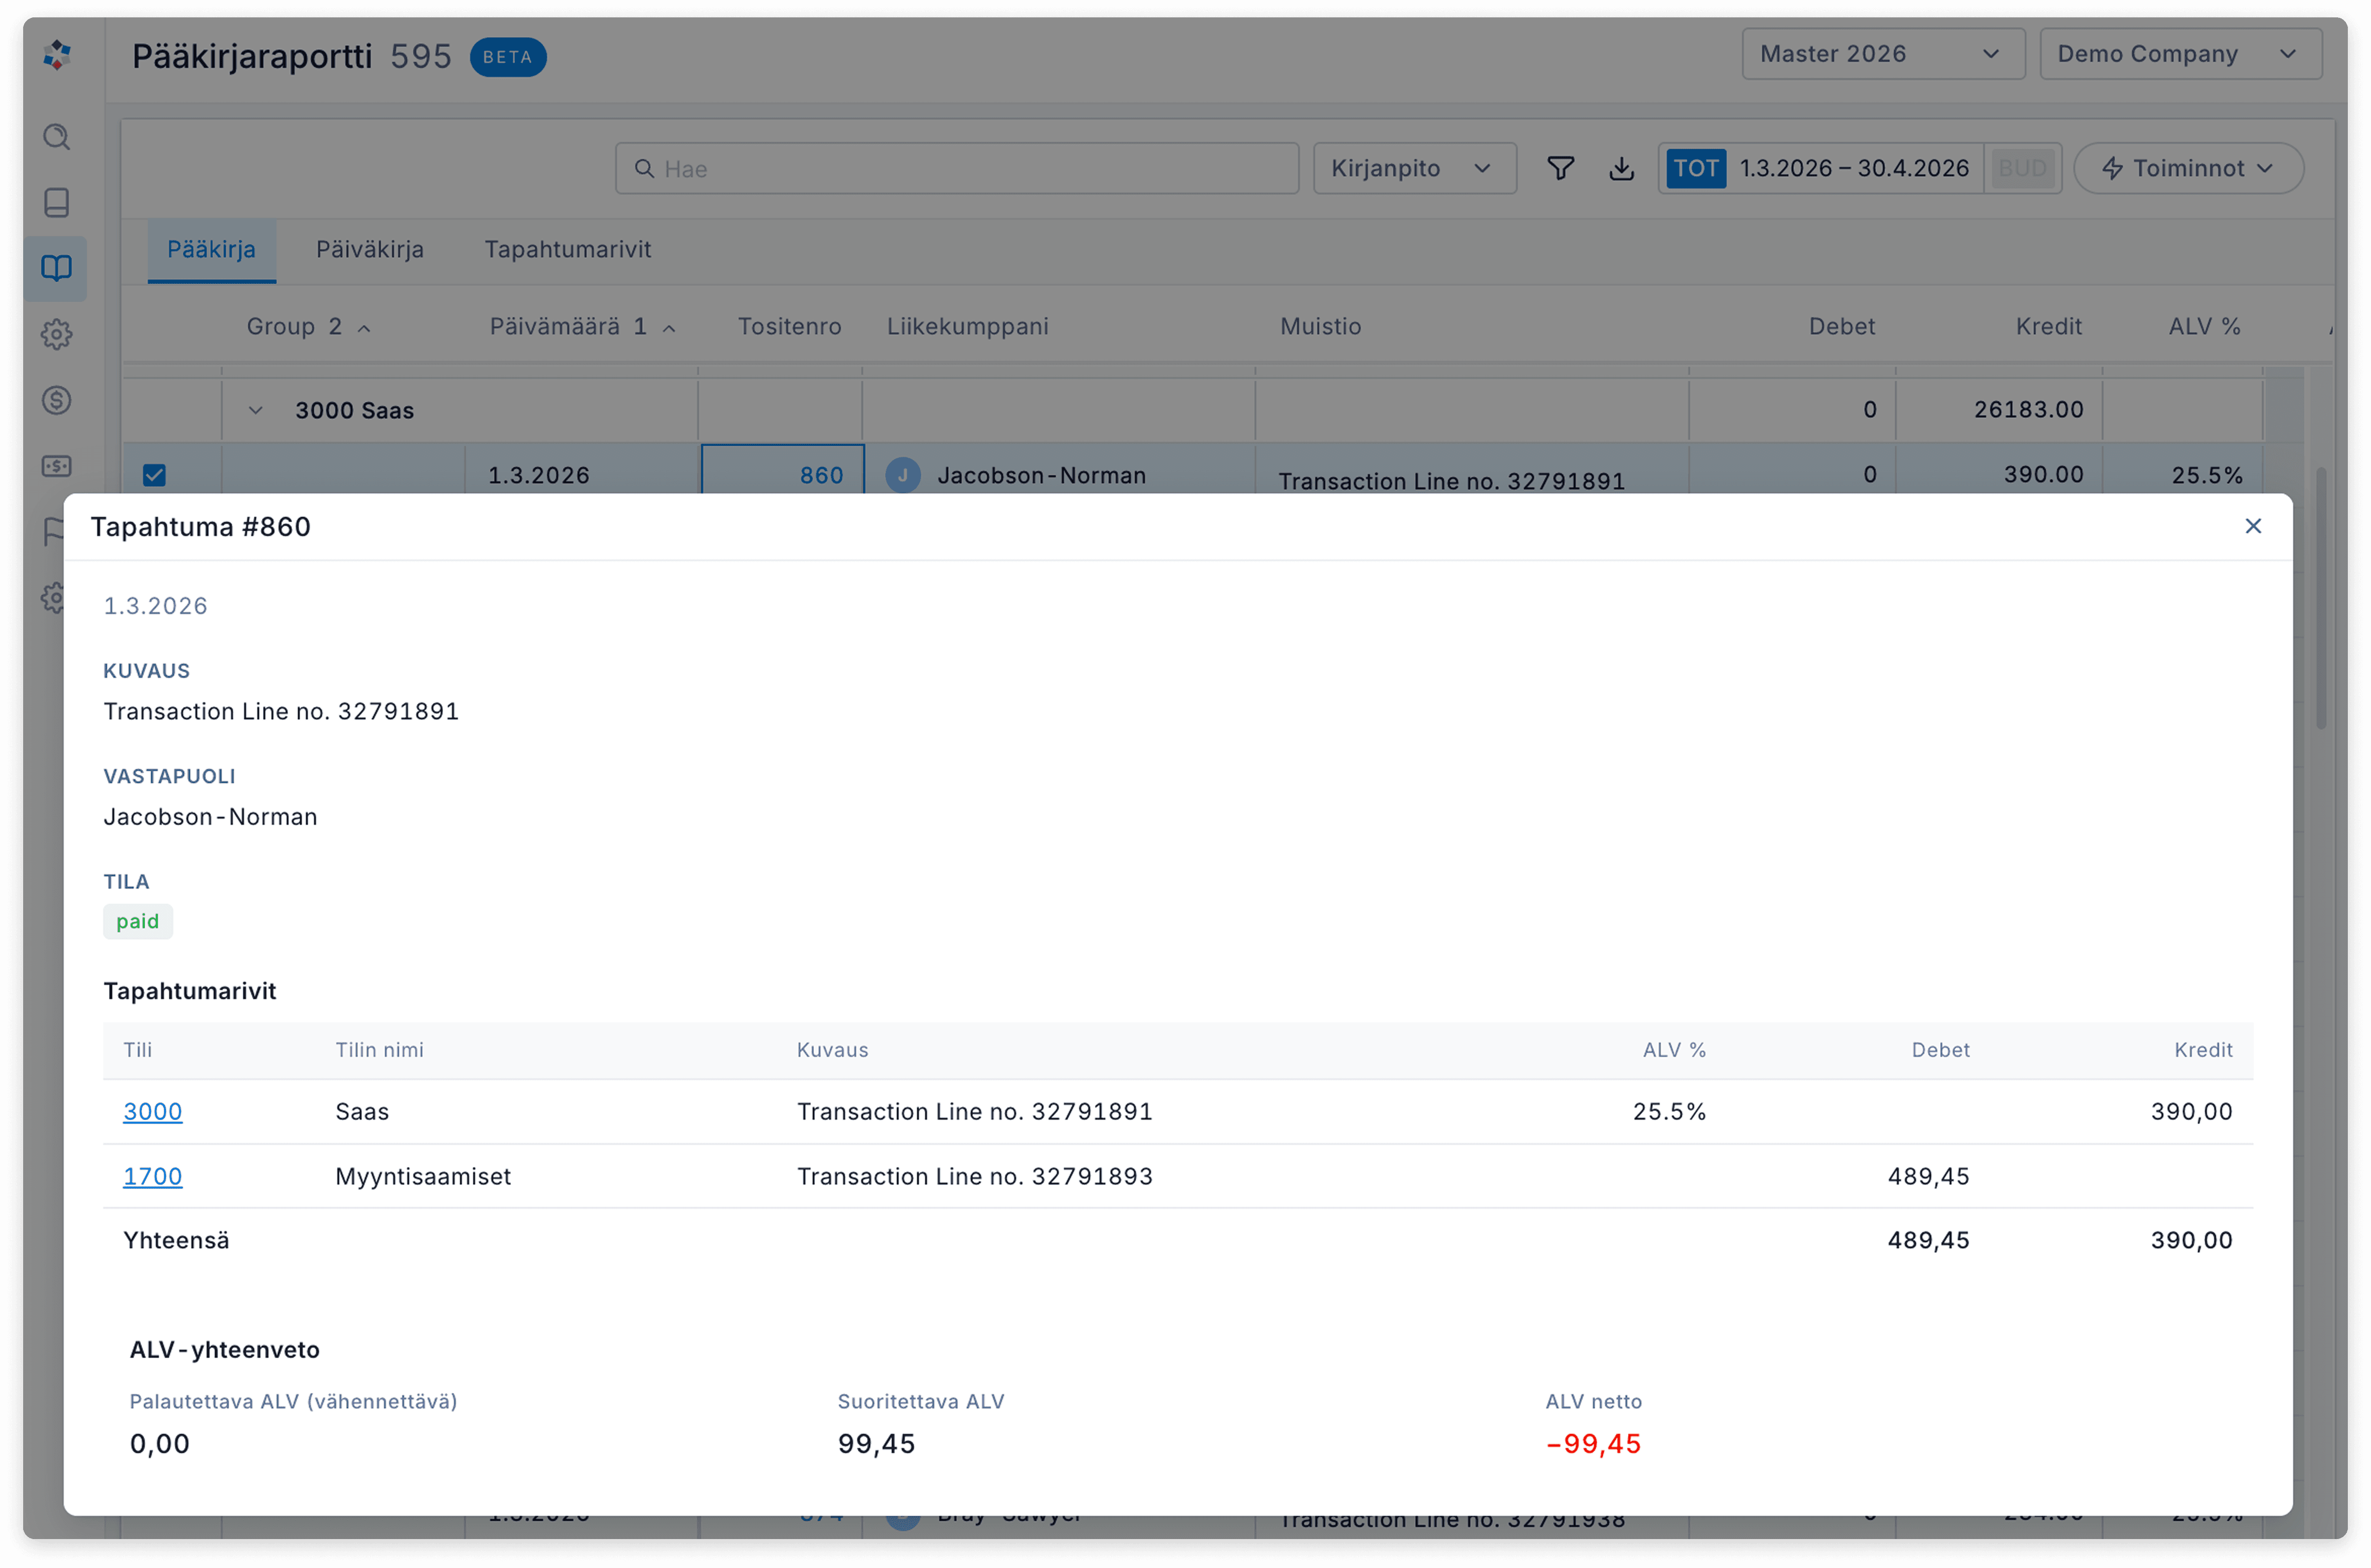Open the Master 2026 dropdown
The image size is (2371, 1568).
tap(1882, 54)
